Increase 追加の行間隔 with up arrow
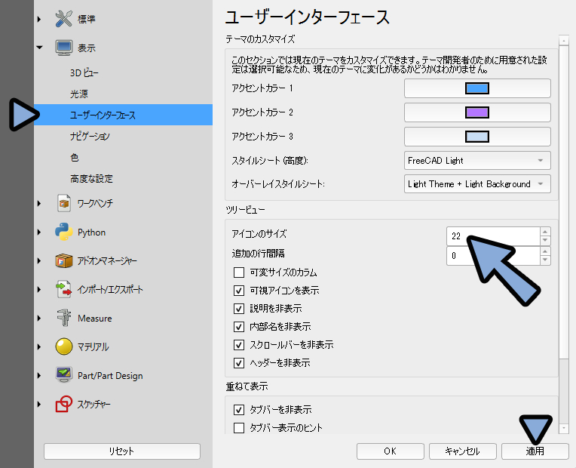The height and width of the screenshot is (468, 576). [x=545, y=251]
